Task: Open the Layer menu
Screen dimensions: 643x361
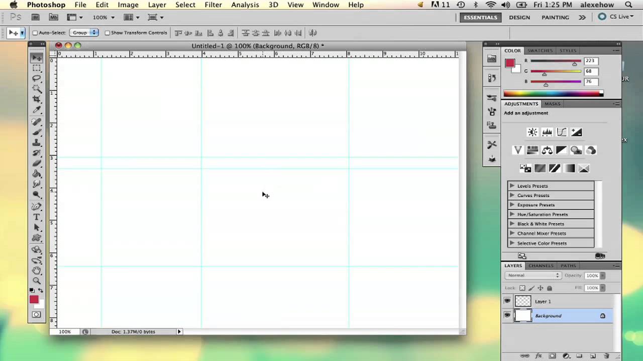Action: tap(157, 5)
